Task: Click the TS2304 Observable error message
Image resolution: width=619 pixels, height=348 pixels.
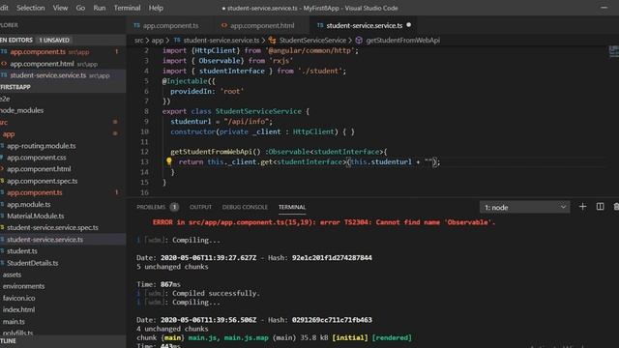Action: click(324, 222)
